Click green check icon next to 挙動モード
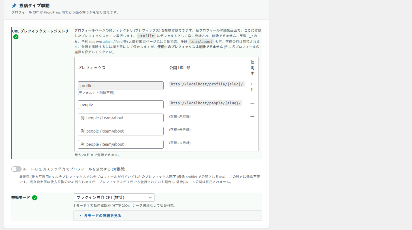 pos(35,198)
